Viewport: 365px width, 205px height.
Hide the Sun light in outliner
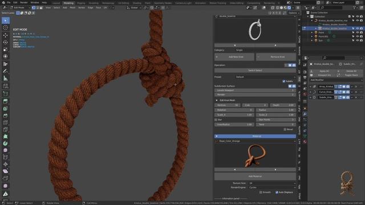coord(358,40)
